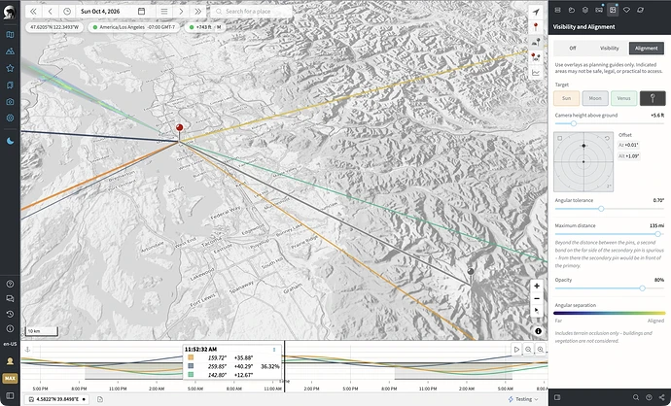Zoom out the timeline chart

click(528, 349)
